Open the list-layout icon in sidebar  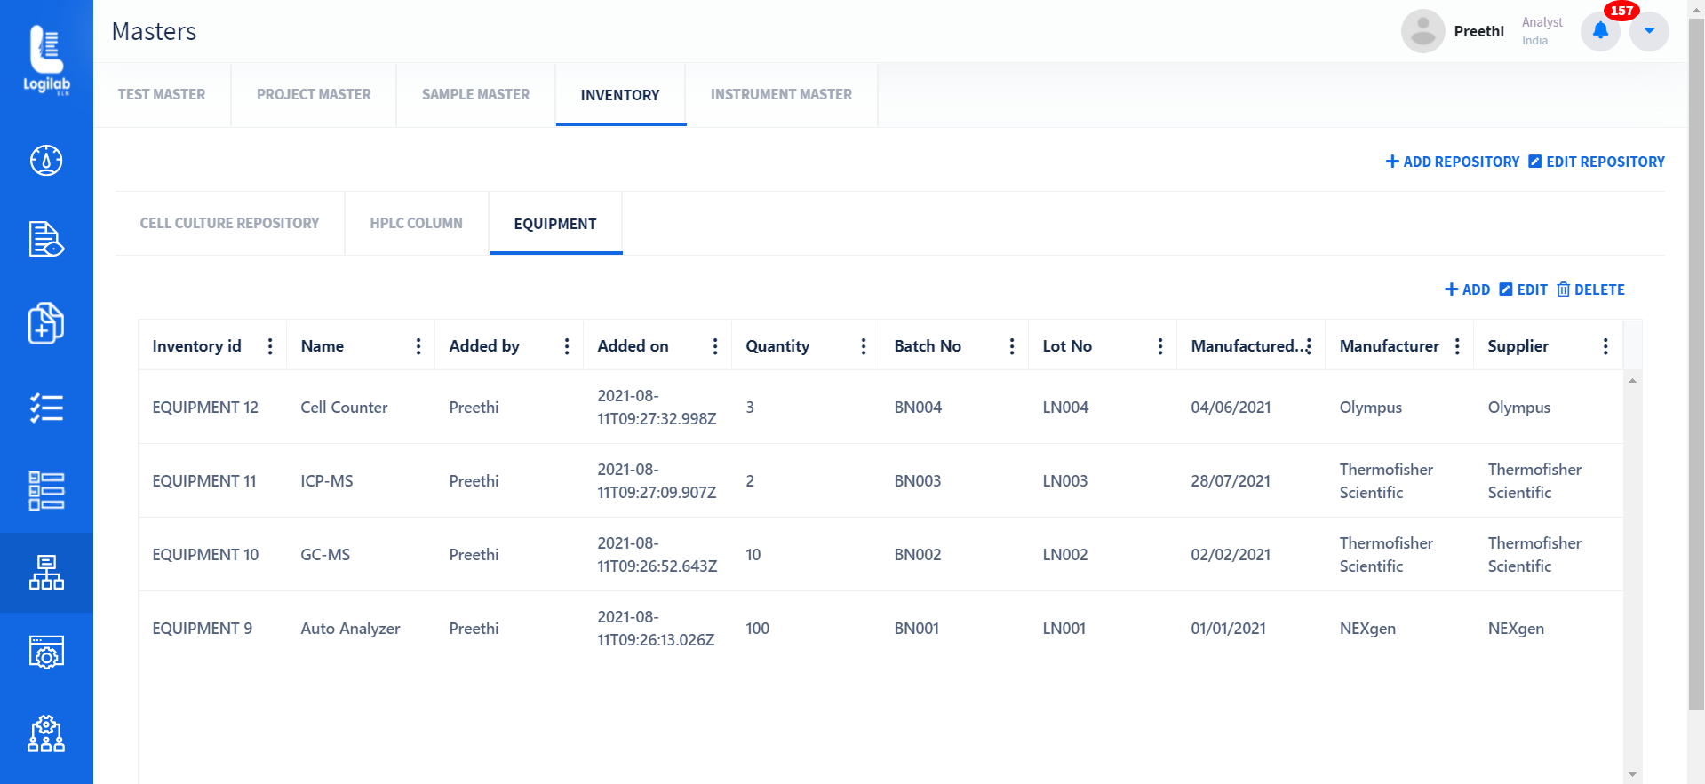coord(46,491)
